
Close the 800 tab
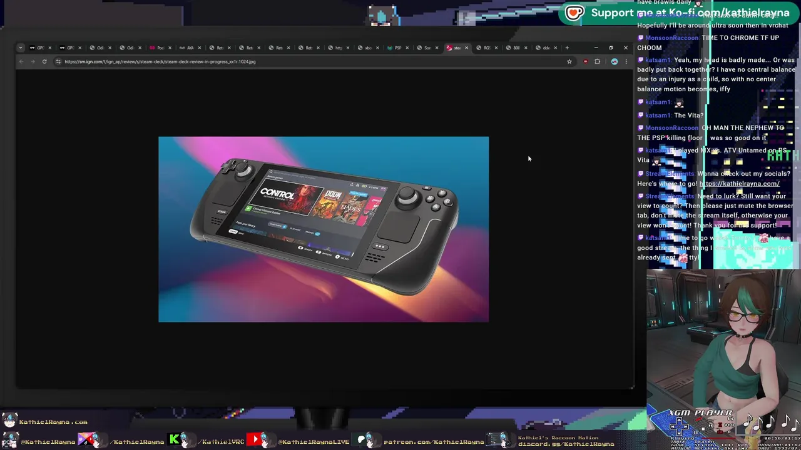tap(526, 47)
